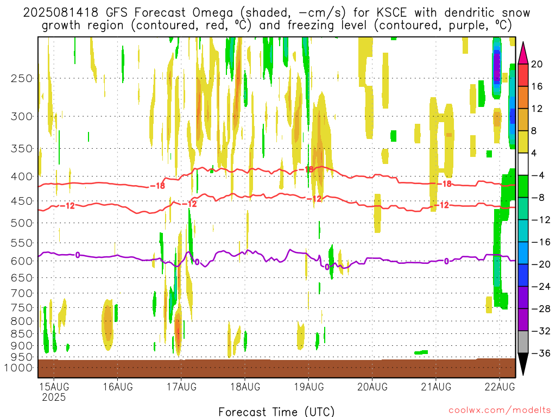Image resolution: width=556 pixels, height=417 pixels.
Task: Select the 21AUG date label on time axis
Action: click(x=436, y=387)
